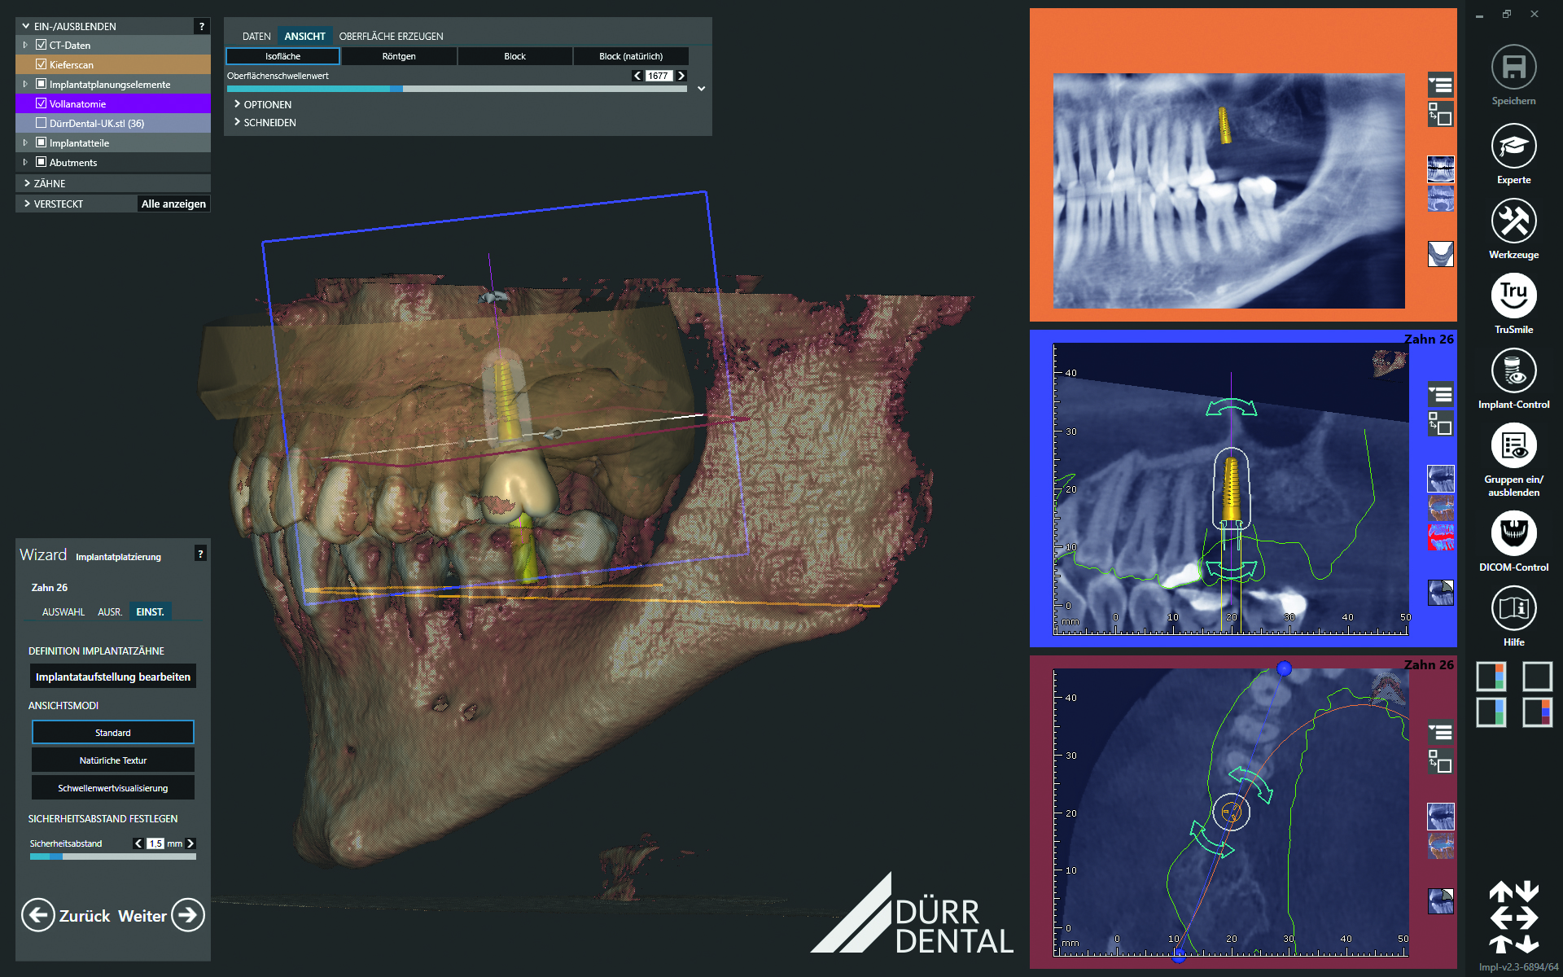Switch to AUSWAHL wizard tab
The width and height of the screenshot is (1563, 977).
point(63,611)
